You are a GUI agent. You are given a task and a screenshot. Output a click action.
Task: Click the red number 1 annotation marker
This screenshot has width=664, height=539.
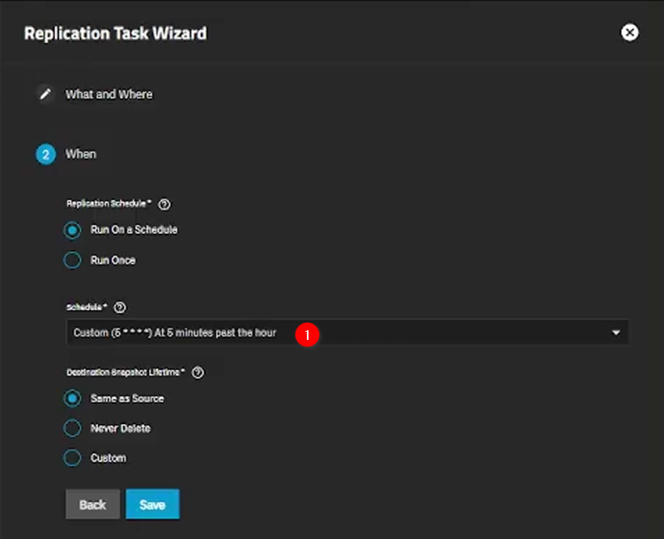(307, 333)
